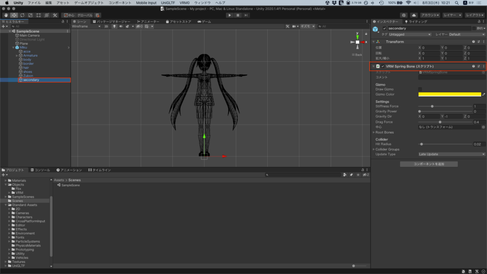The height and width of the screenshot is (274, 487).
Task: Open the Update Type dropdown
Action: (x=451, y=154)
